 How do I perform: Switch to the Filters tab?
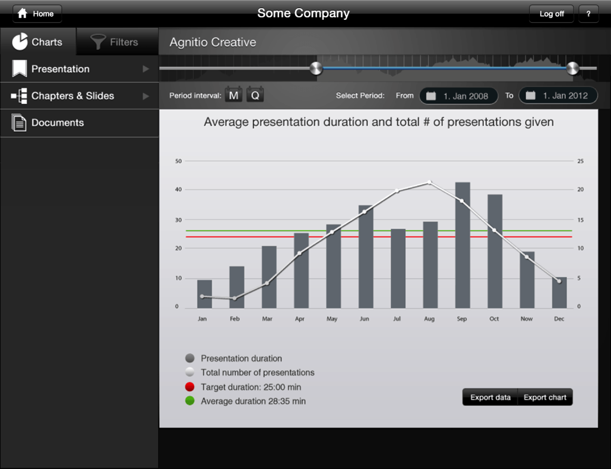click(x=117, y=42)
